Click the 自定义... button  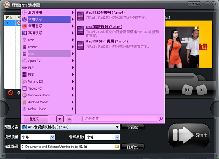[36, 119]
